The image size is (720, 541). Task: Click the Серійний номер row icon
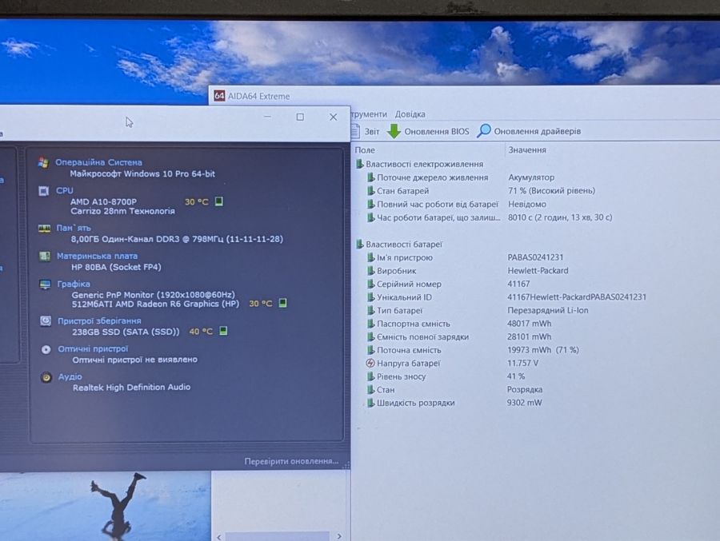(370, 284)
